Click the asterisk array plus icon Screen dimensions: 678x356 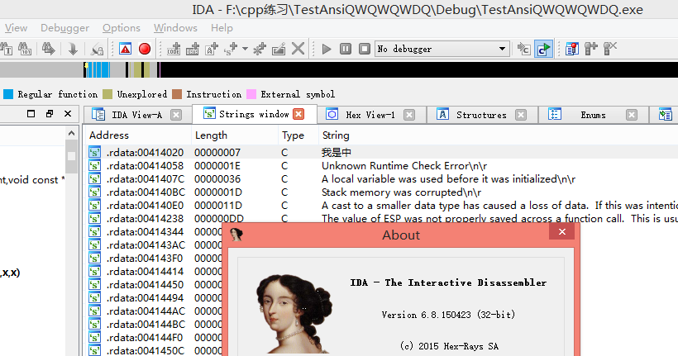click(x=260, y=49)
